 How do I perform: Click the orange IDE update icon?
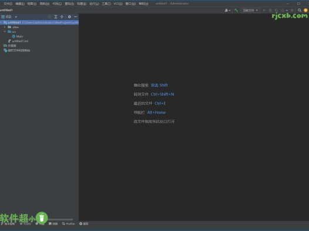305,10
